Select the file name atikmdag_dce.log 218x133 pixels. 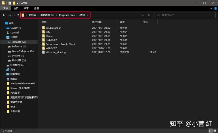point(56,52)
